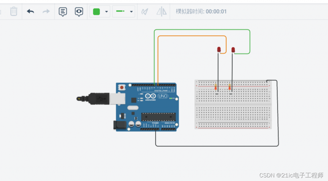Image resolution: width=328 pixels, height=181 pixels.
Task: Toggle the left red LED on the breadboard
Action: [x=219, y=50]
